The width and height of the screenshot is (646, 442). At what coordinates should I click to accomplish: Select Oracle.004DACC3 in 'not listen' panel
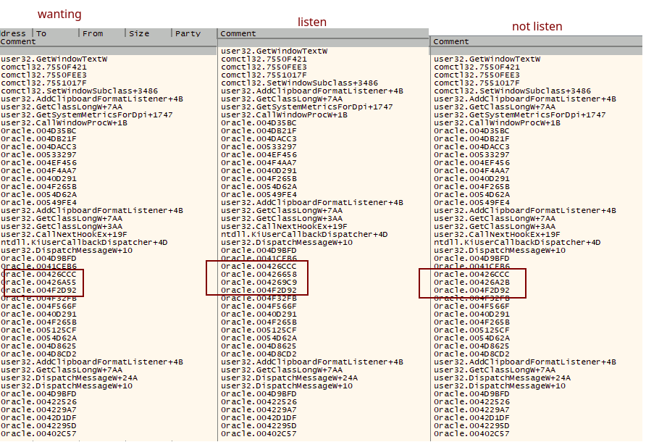point(471,147)
